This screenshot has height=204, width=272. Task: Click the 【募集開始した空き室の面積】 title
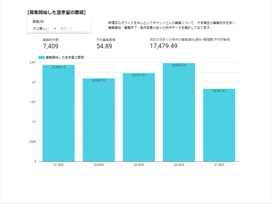(x=57, y=12)
